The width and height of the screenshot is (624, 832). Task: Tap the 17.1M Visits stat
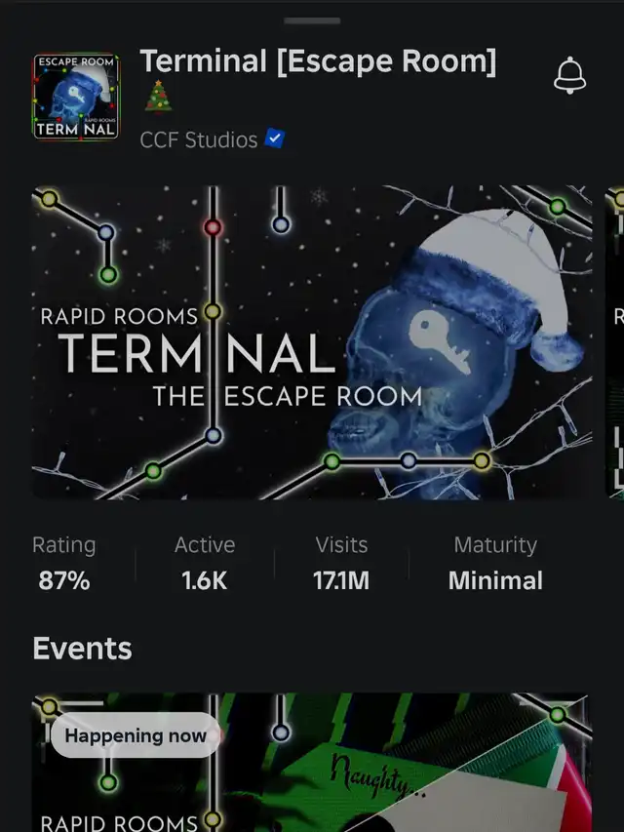(x=341, y=563)
